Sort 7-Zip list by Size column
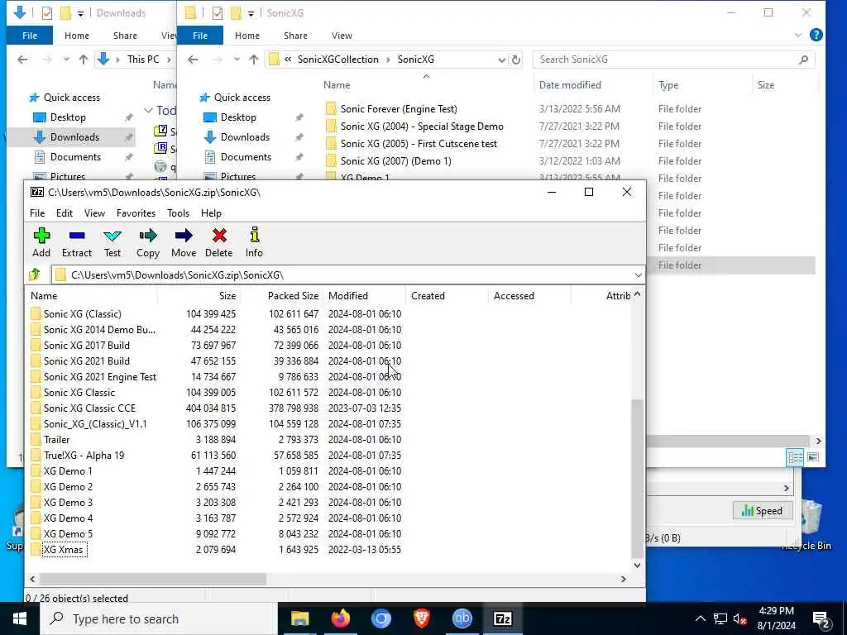 pos(199,296)
